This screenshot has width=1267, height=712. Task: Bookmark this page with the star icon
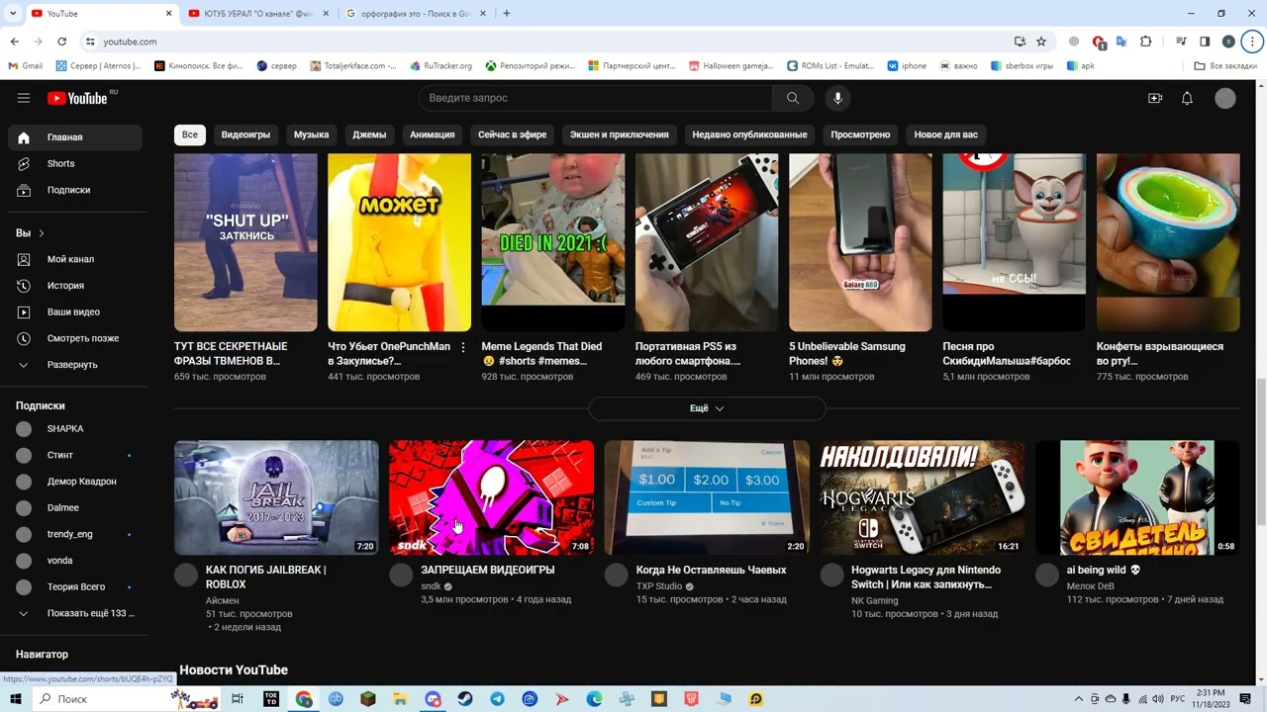click(1041, 42)
